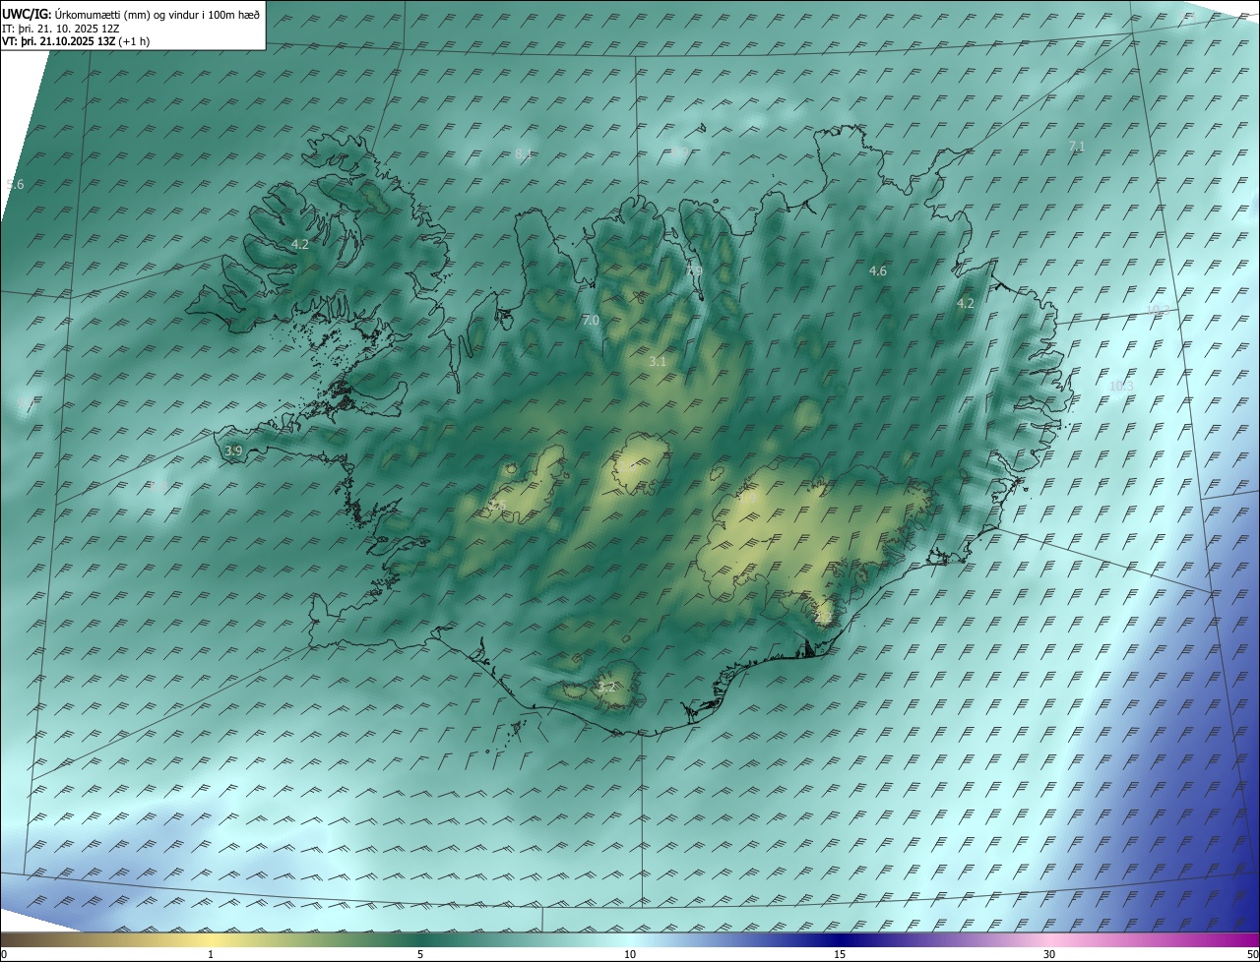Select the 'IT: þri. 21. 10. 2025 12Z' line

61,29
